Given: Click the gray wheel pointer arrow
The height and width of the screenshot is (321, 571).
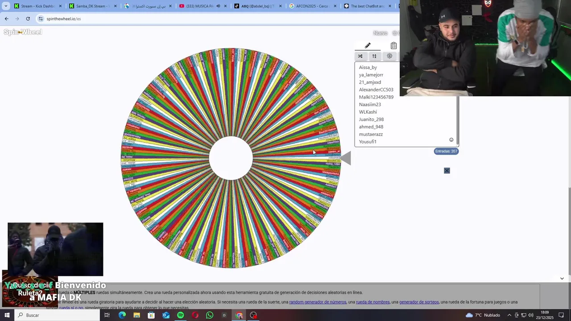Looking at the screenshot, I should coord(346,158).
